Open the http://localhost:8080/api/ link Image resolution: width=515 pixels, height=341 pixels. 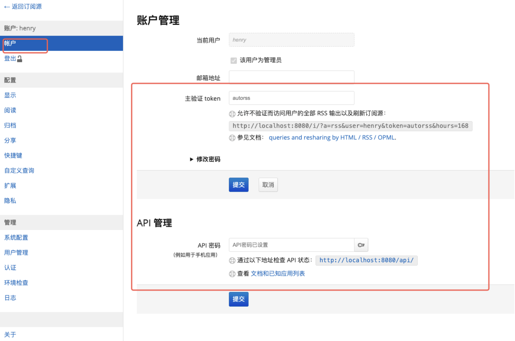click(x=366, y=260)
